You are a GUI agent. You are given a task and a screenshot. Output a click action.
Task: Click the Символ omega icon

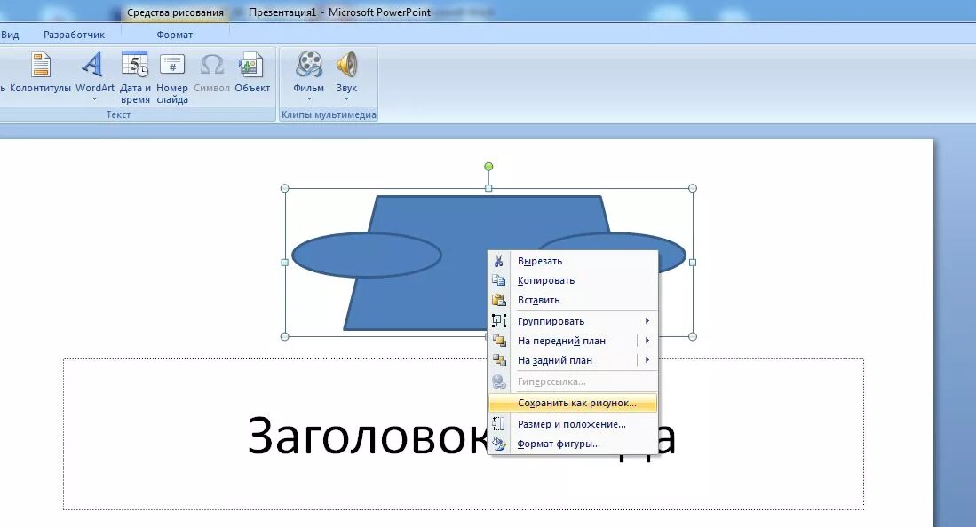(211, 65)
